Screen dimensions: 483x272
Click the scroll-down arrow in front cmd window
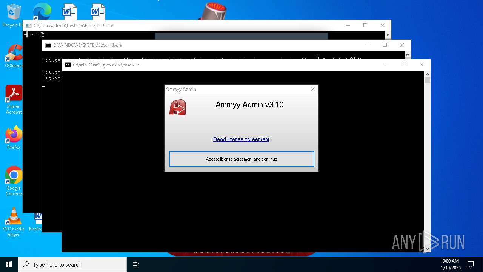point(427,249)
